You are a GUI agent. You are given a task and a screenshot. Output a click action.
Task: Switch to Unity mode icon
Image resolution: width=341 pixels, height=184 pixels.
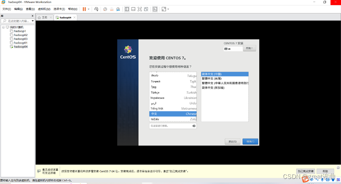(146, 9)
